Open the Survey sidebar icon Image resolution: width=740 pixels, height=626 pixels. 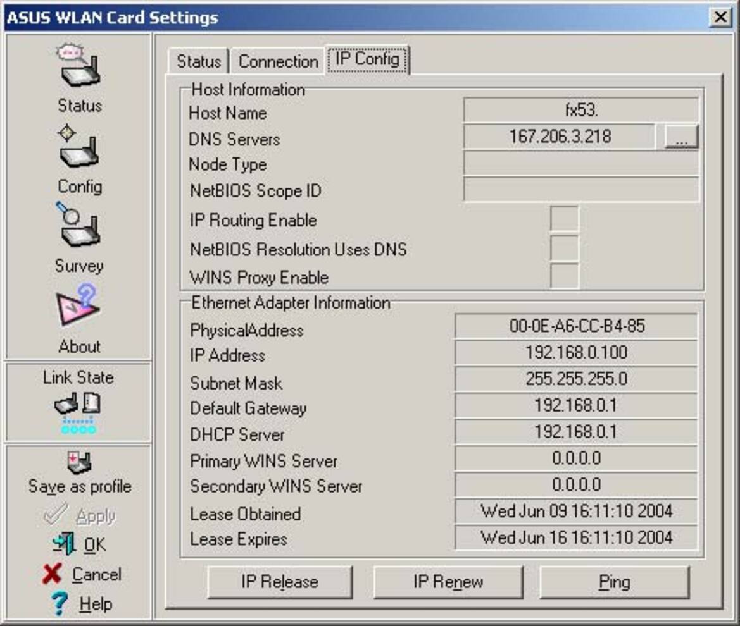click(x=78, y=225)
